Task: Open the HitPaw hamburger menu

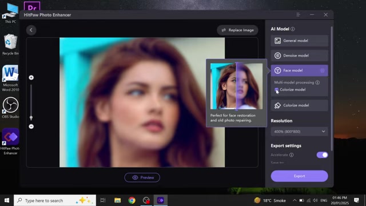Action: [298, 15]
